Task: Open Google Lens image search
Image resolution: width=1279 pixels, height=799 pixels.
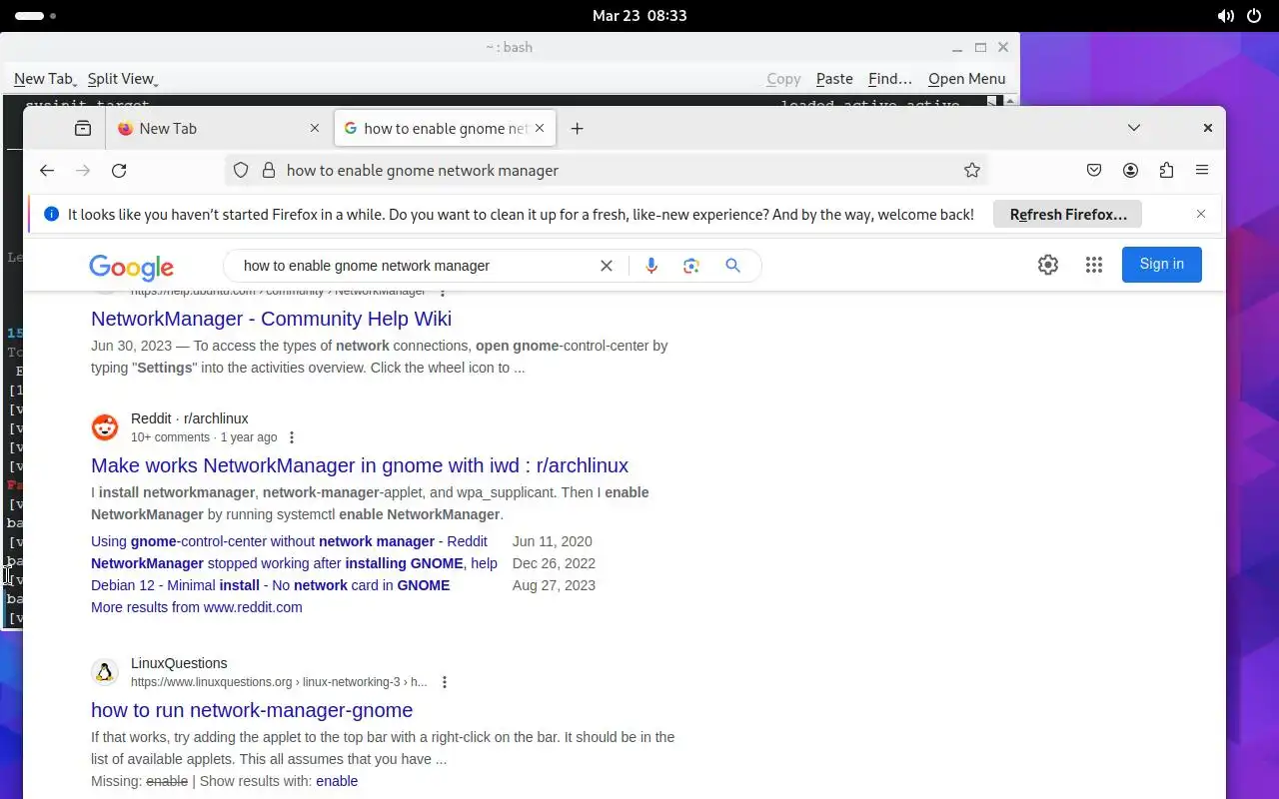Action: (x=691, y=266)
